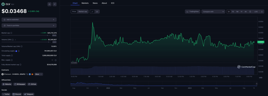Click the #543 market cap rank badge
This screenshot has height=96, width=268.
pyautogui.click(x=54, y=35)
